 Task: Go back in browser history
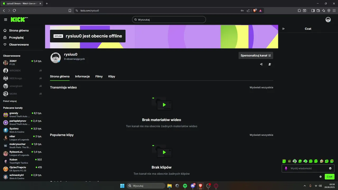point(4,11)
